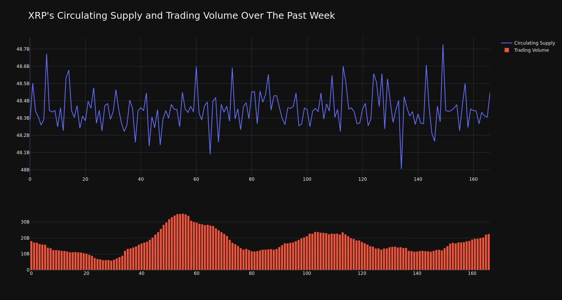Toggle the Circulating Supply legend entry

[528, 43]
